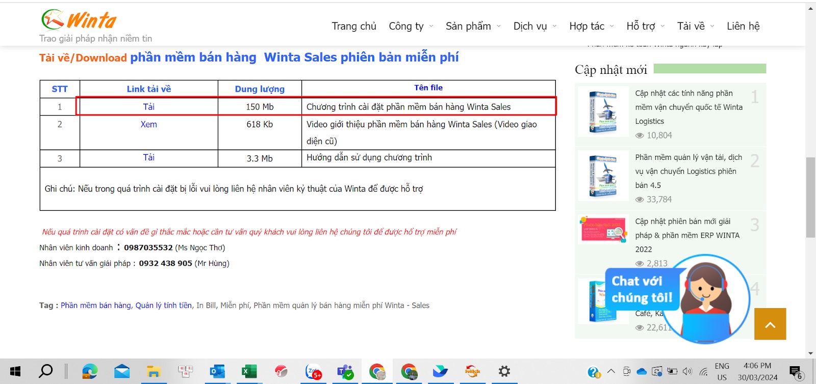Click the Winta logo

click(79, 20)
